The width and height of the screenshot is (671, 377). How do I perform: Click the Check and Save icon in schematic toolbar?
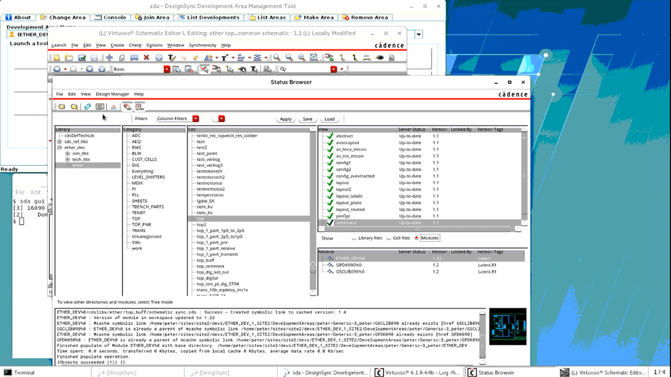click(82, 58)
